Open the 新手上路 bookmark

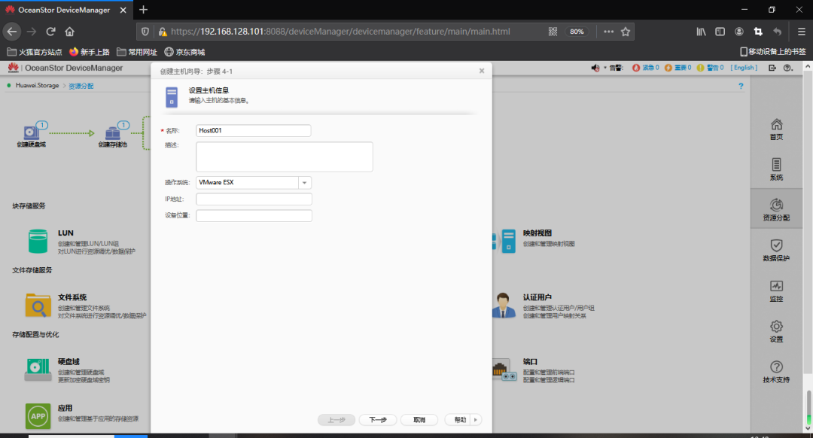(x=89, y=52)
